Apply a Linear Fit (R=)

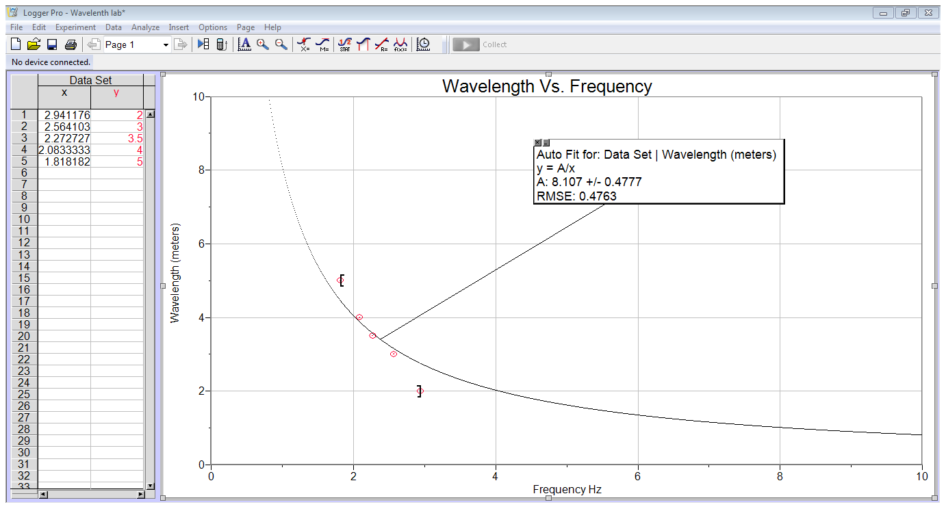tap(381, 44)
